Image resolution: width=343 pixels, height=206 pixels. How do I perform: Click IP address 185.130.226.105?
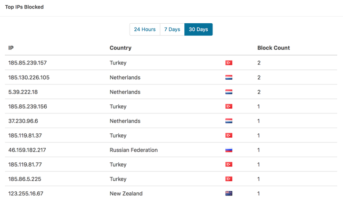29,77
